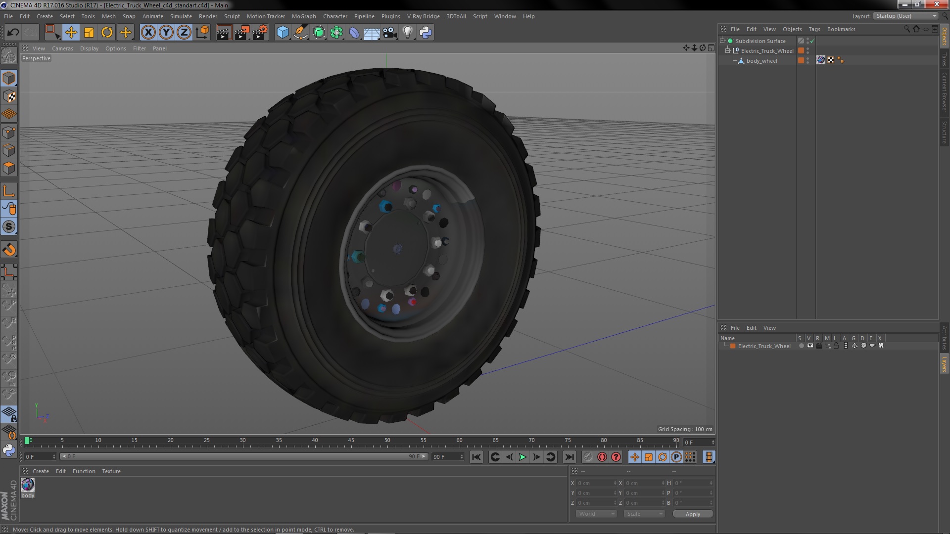Open the viewport Cameras menu
950x534 pixels.
pos(62,48)
